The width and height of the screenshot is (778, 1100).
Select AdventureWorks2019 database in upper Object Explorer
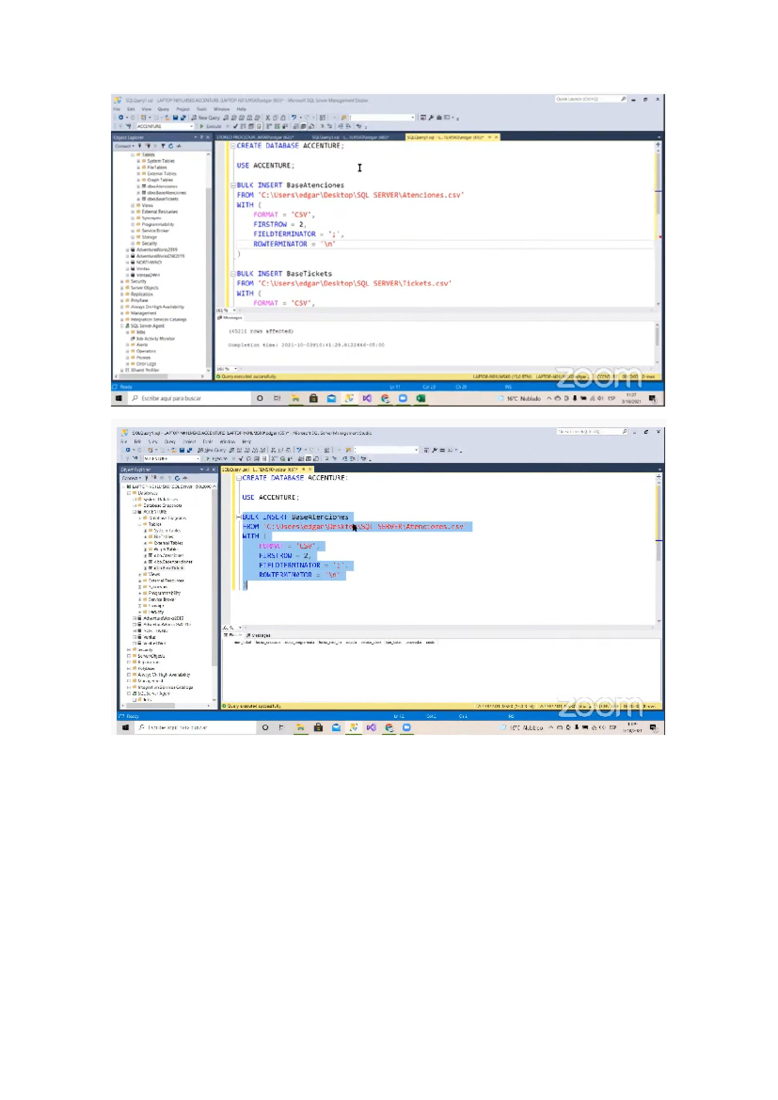[154, 250]
